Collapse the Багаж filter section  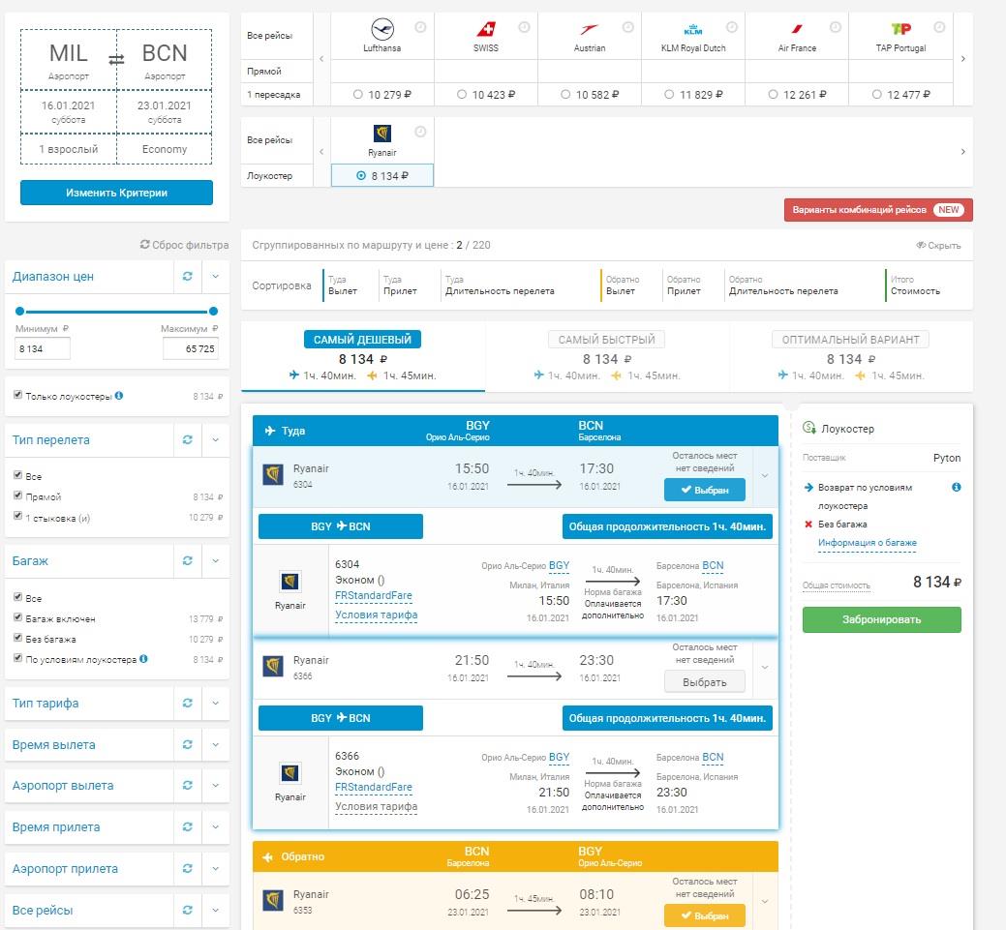click(x=216, y=560)
